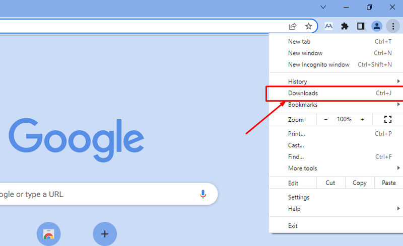
Task: Open the profile avatar icon
Action: click(376, 26)
